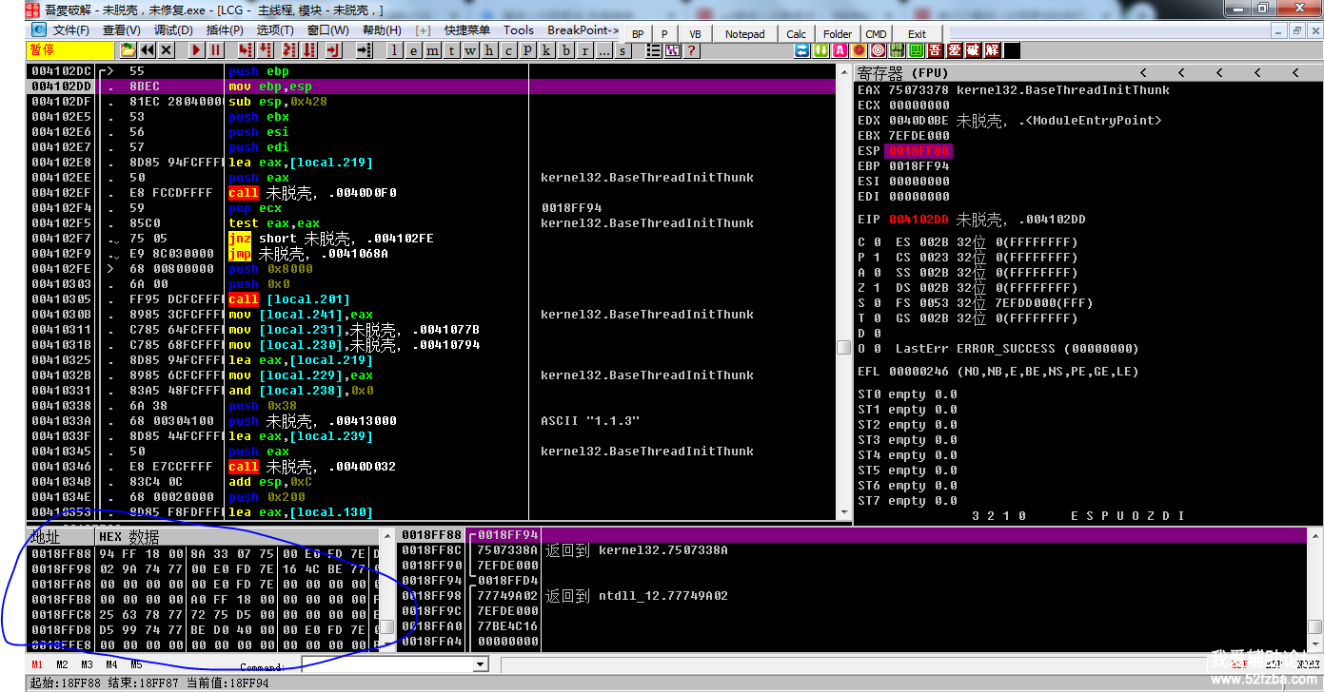
Task: Select disassembly row 'sub esp,0x428'
Action: (x=433, y=102)
